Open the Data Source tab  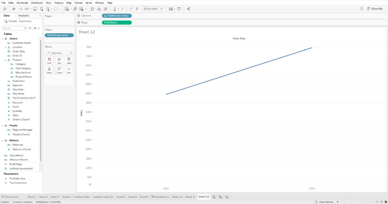(x=10, y=197)
